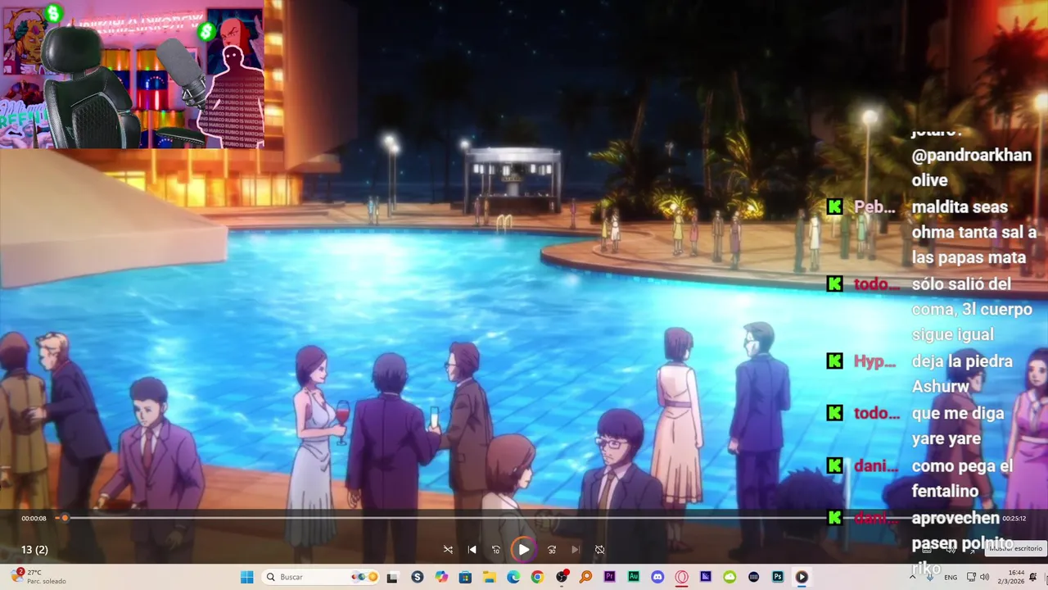
Task: Open the orange magnifier app in taskbar
Action: [x=585, y=577]
